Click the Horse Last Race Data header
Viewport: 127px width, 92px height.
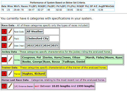[x=53, y=80]
